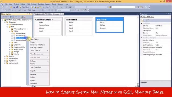Open the Database Diagram menu

tap(44, 4)
